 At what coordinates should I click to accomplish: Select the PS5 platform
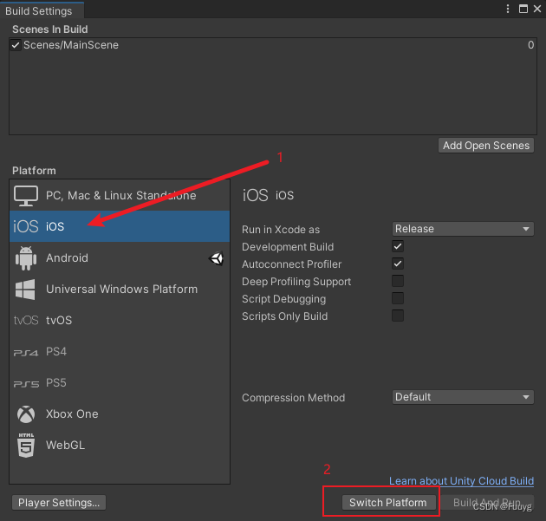tap(120, 383)
